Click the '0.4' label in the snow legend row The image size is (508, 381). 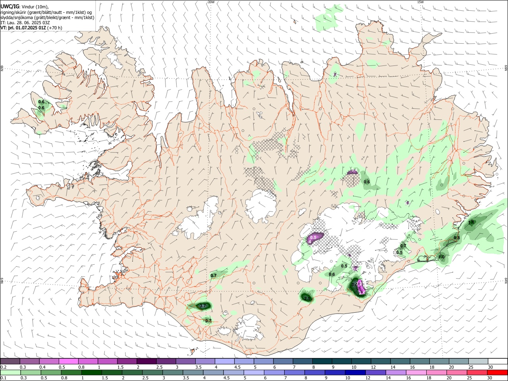click(x=42, y=367)
